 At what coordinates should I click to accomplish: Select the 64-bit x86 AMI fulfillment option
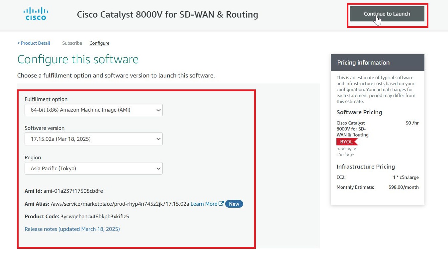[93, 110]
